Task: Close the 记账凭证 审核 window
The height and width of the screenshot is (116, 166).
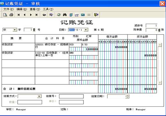Action: [x=162, y=4]
